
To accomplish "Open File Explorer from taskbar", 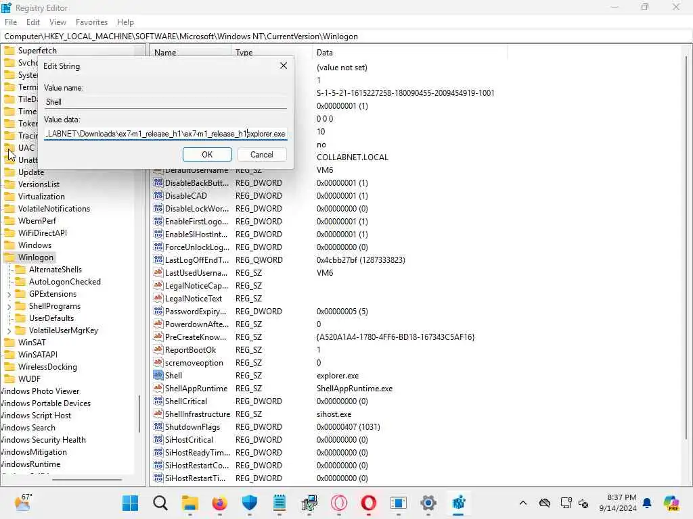I will 189,503.
